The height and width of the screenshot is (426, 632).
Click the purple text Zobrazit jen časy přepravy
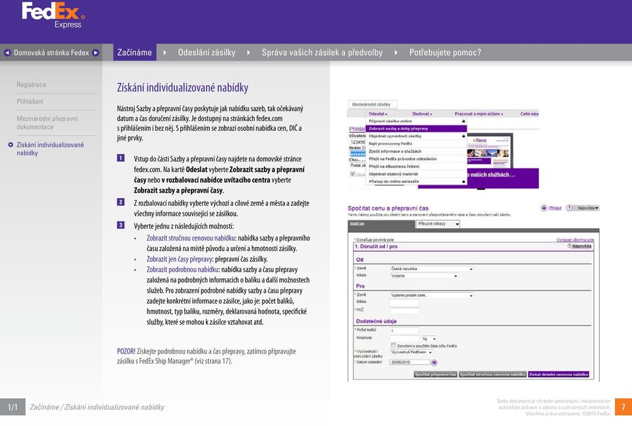tap(179, 259)
